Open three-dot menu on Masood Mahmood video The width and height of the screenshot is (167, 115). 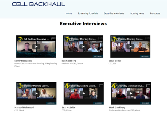(52, 86)
